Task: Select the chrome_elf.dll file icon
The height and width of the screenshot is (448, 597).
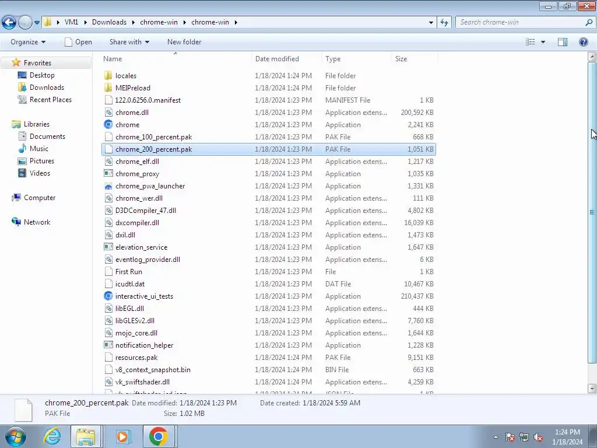Action: click(108, 161)
